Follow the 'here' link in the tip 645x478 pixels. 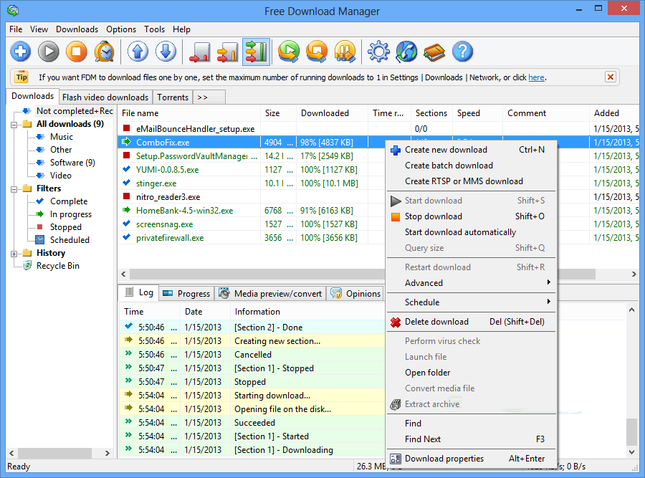pyautogui.click(x=536, y=77)
